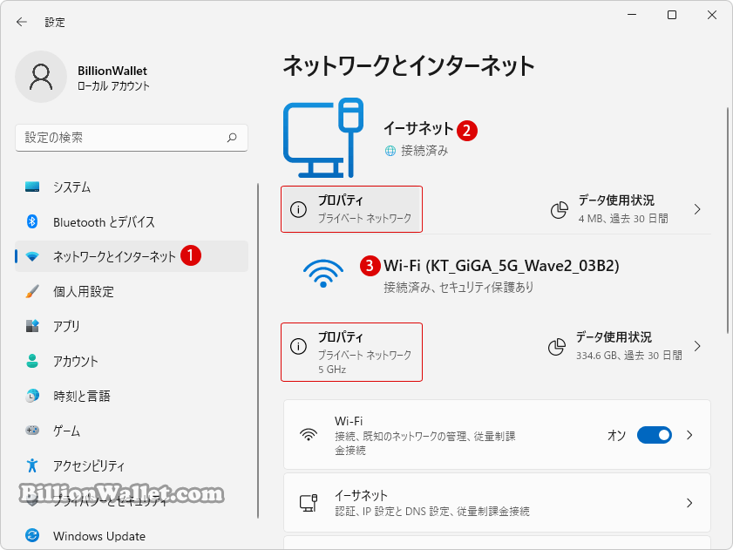Image resolution: width=733 pixels, height=550 pixels.
Task: Click 接続済み、セキュリティ保護あり status text
Action: pyautogui.click(x=458, y=287)
